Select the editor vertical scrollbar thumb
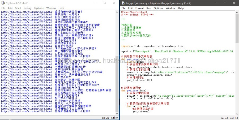This screenshot has height=120, width=239. pos(237,28)
